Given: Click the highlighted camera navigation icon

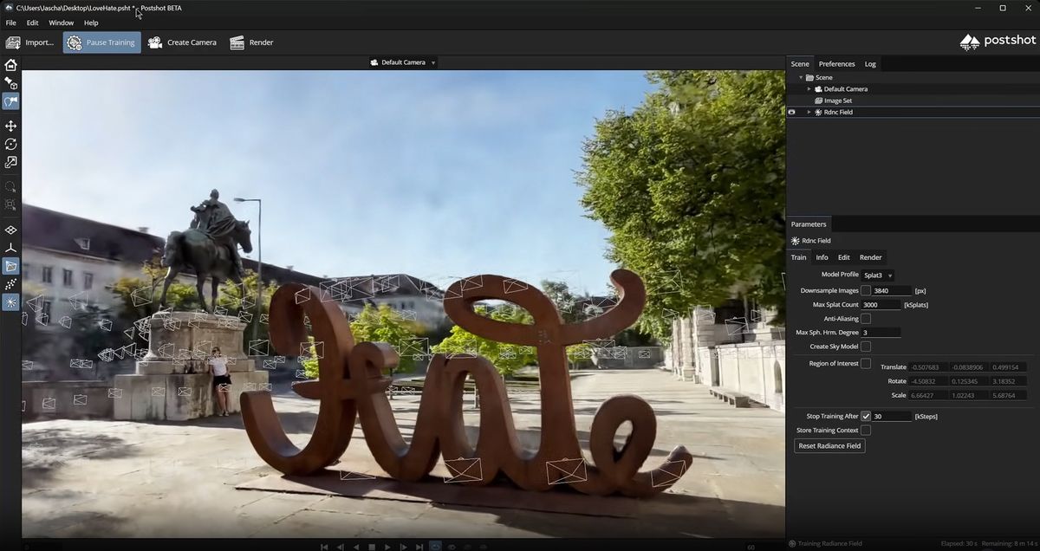Looking at the screenshot, I should pos(10,101).
